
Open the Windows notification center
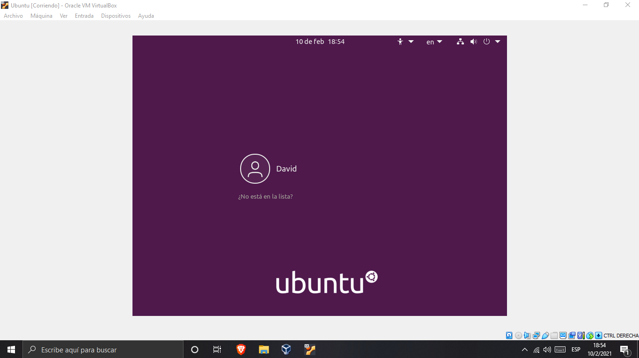tap(624, 350)
